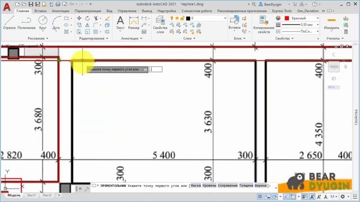
Task: Toggle object snap in status bar
Action: point(293,196)
